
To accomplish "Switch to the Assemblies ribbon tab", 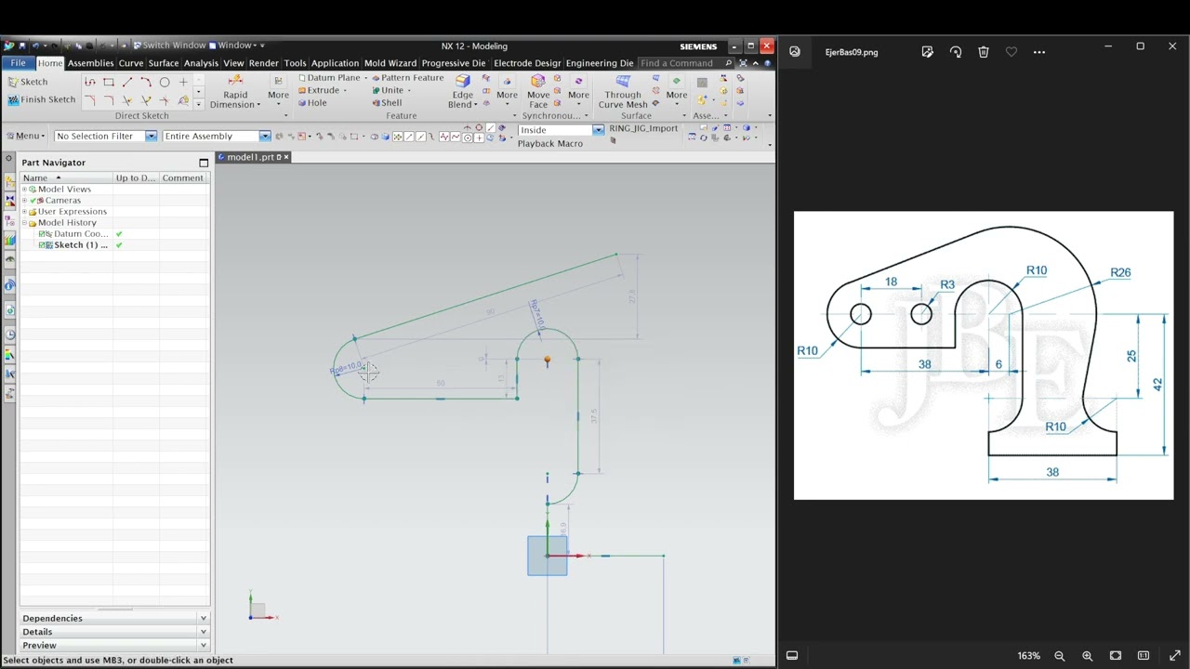I will (x=91, y=63).
